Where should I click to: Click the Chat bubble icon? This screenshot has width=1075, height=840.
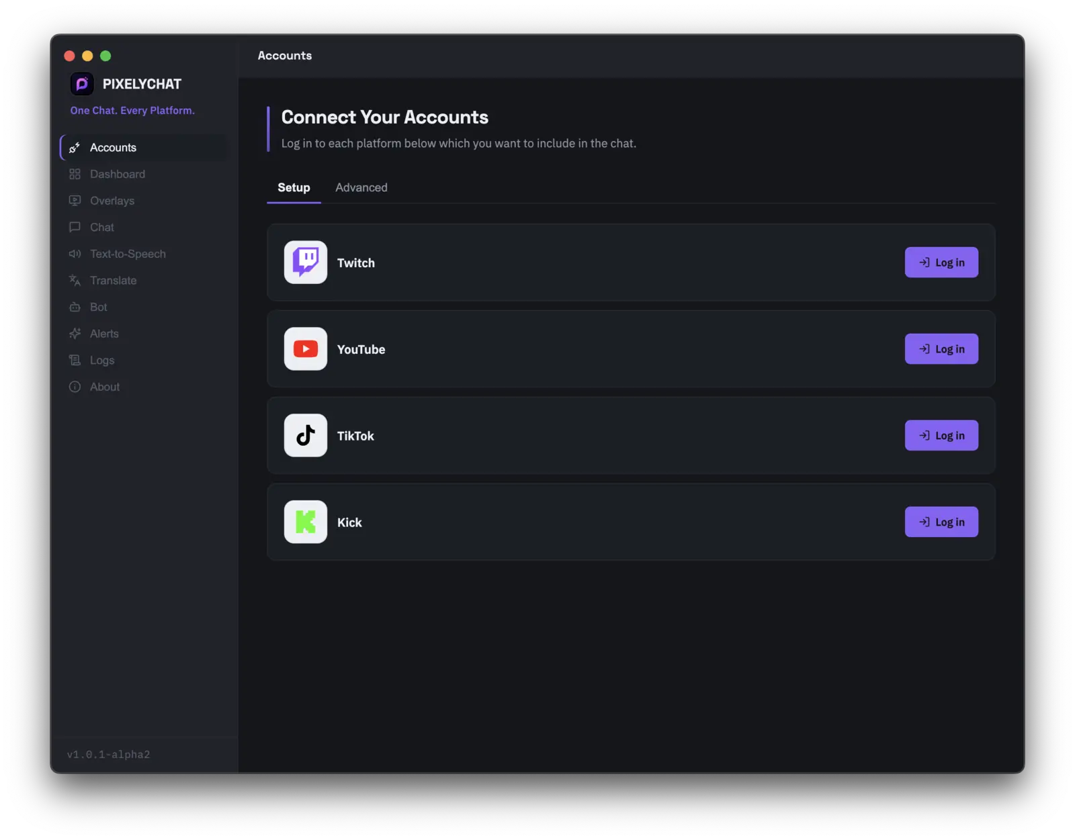(x=75, y=227)
